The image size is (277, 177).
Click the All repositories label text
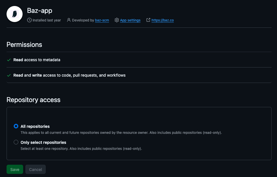[x=35, y=126]
